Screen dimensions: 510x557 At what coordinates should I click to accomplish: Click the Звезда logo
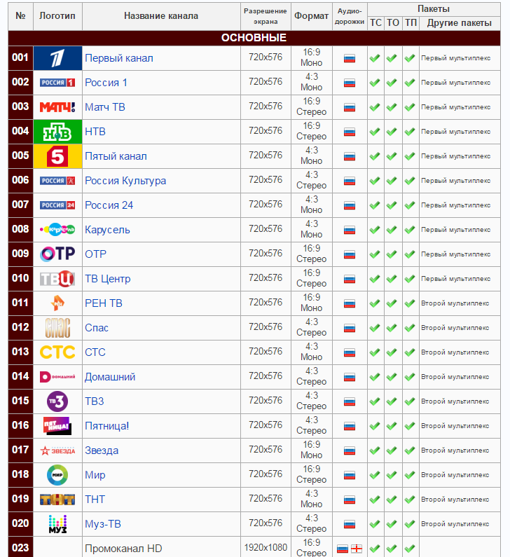(57, 451)
